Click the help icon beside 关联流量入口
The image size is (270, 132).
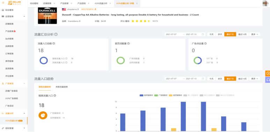click(x=66, y=62)
